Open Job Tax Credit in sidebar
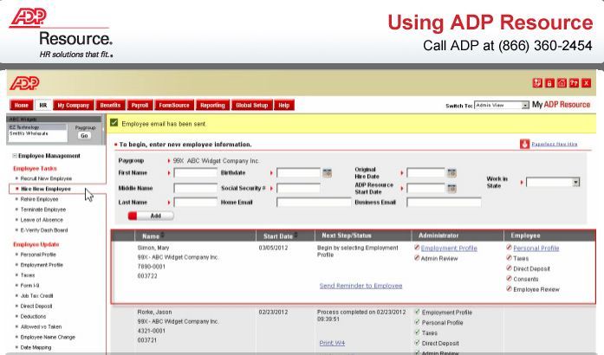This screenshot has height=355, width=604. click(x=36, y=296)
